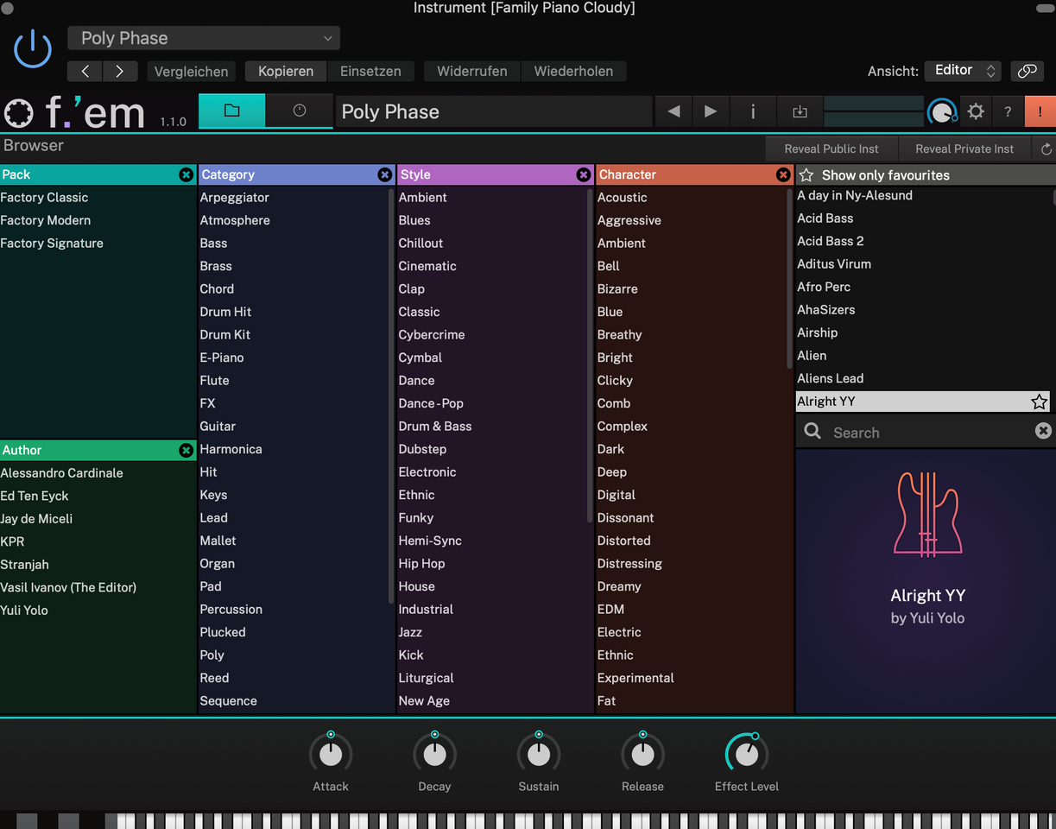Click the Poly Phase preset name field
Viewport: 1056px width, 829px height.
[493, 111]
